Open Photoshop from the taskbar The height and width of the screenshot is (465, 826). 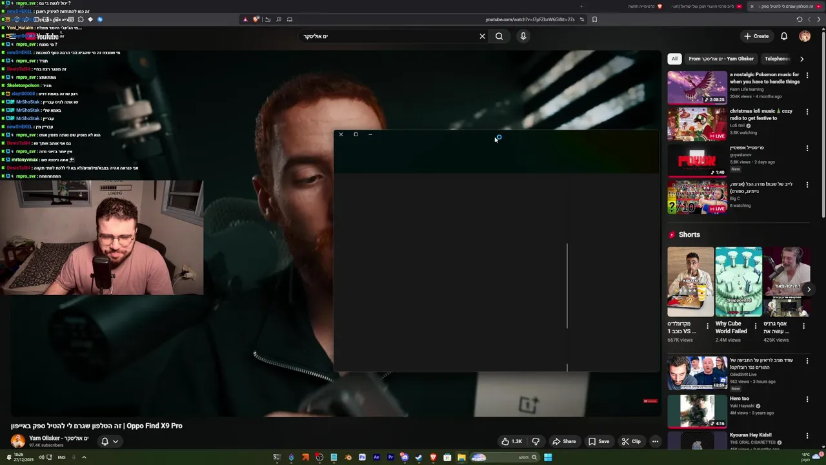(362, 457)
